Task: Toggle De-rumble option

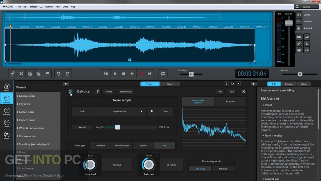Action: tap(171, 165)
